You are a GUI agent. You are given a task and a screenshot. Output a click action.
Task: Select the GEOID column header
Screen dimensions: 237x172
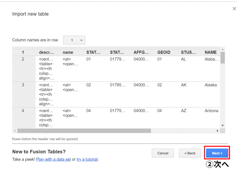164,52
